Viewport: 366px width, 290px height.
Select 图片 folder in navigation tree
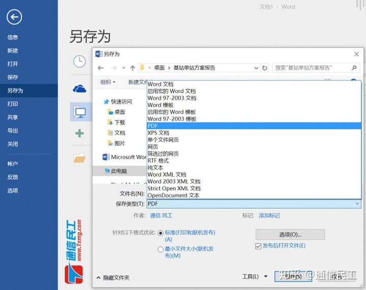click(x=116, y=143)
